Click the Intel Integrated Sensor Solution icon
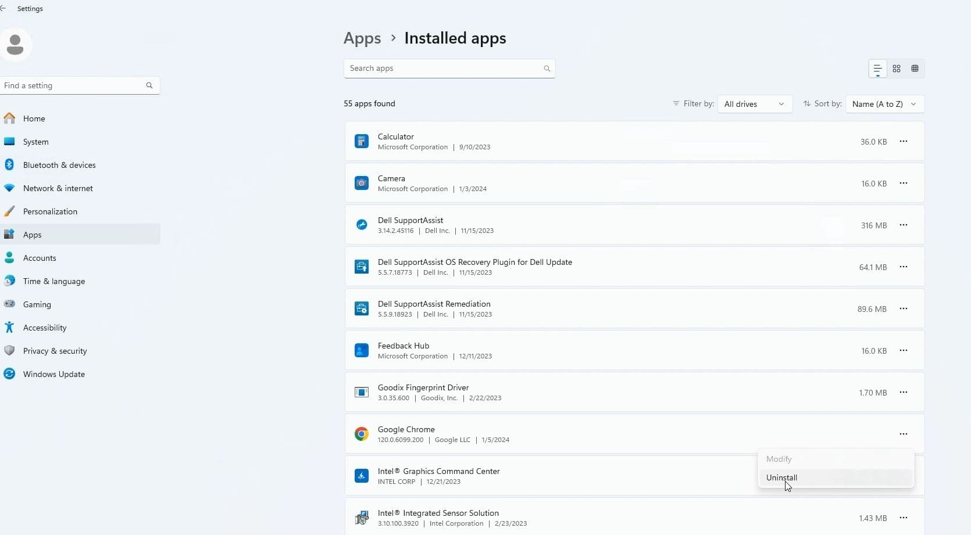This screenshot has height=535, width=971. pyautogui.click(x=362, y=518)
